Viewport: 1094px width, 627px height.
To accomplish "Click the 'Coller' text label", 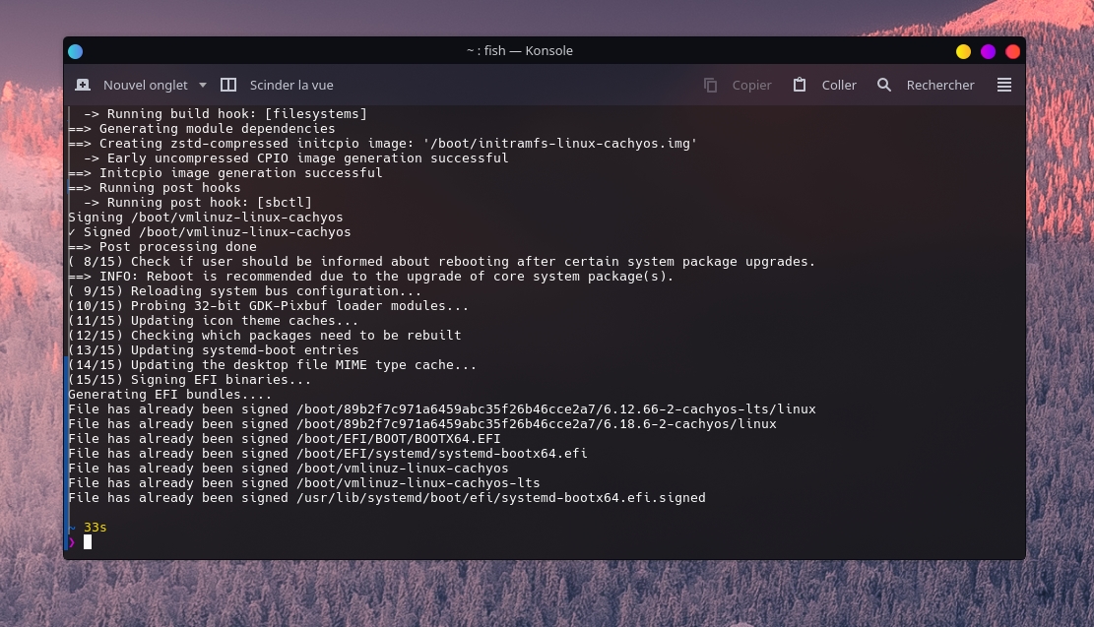I will (839, 86).
